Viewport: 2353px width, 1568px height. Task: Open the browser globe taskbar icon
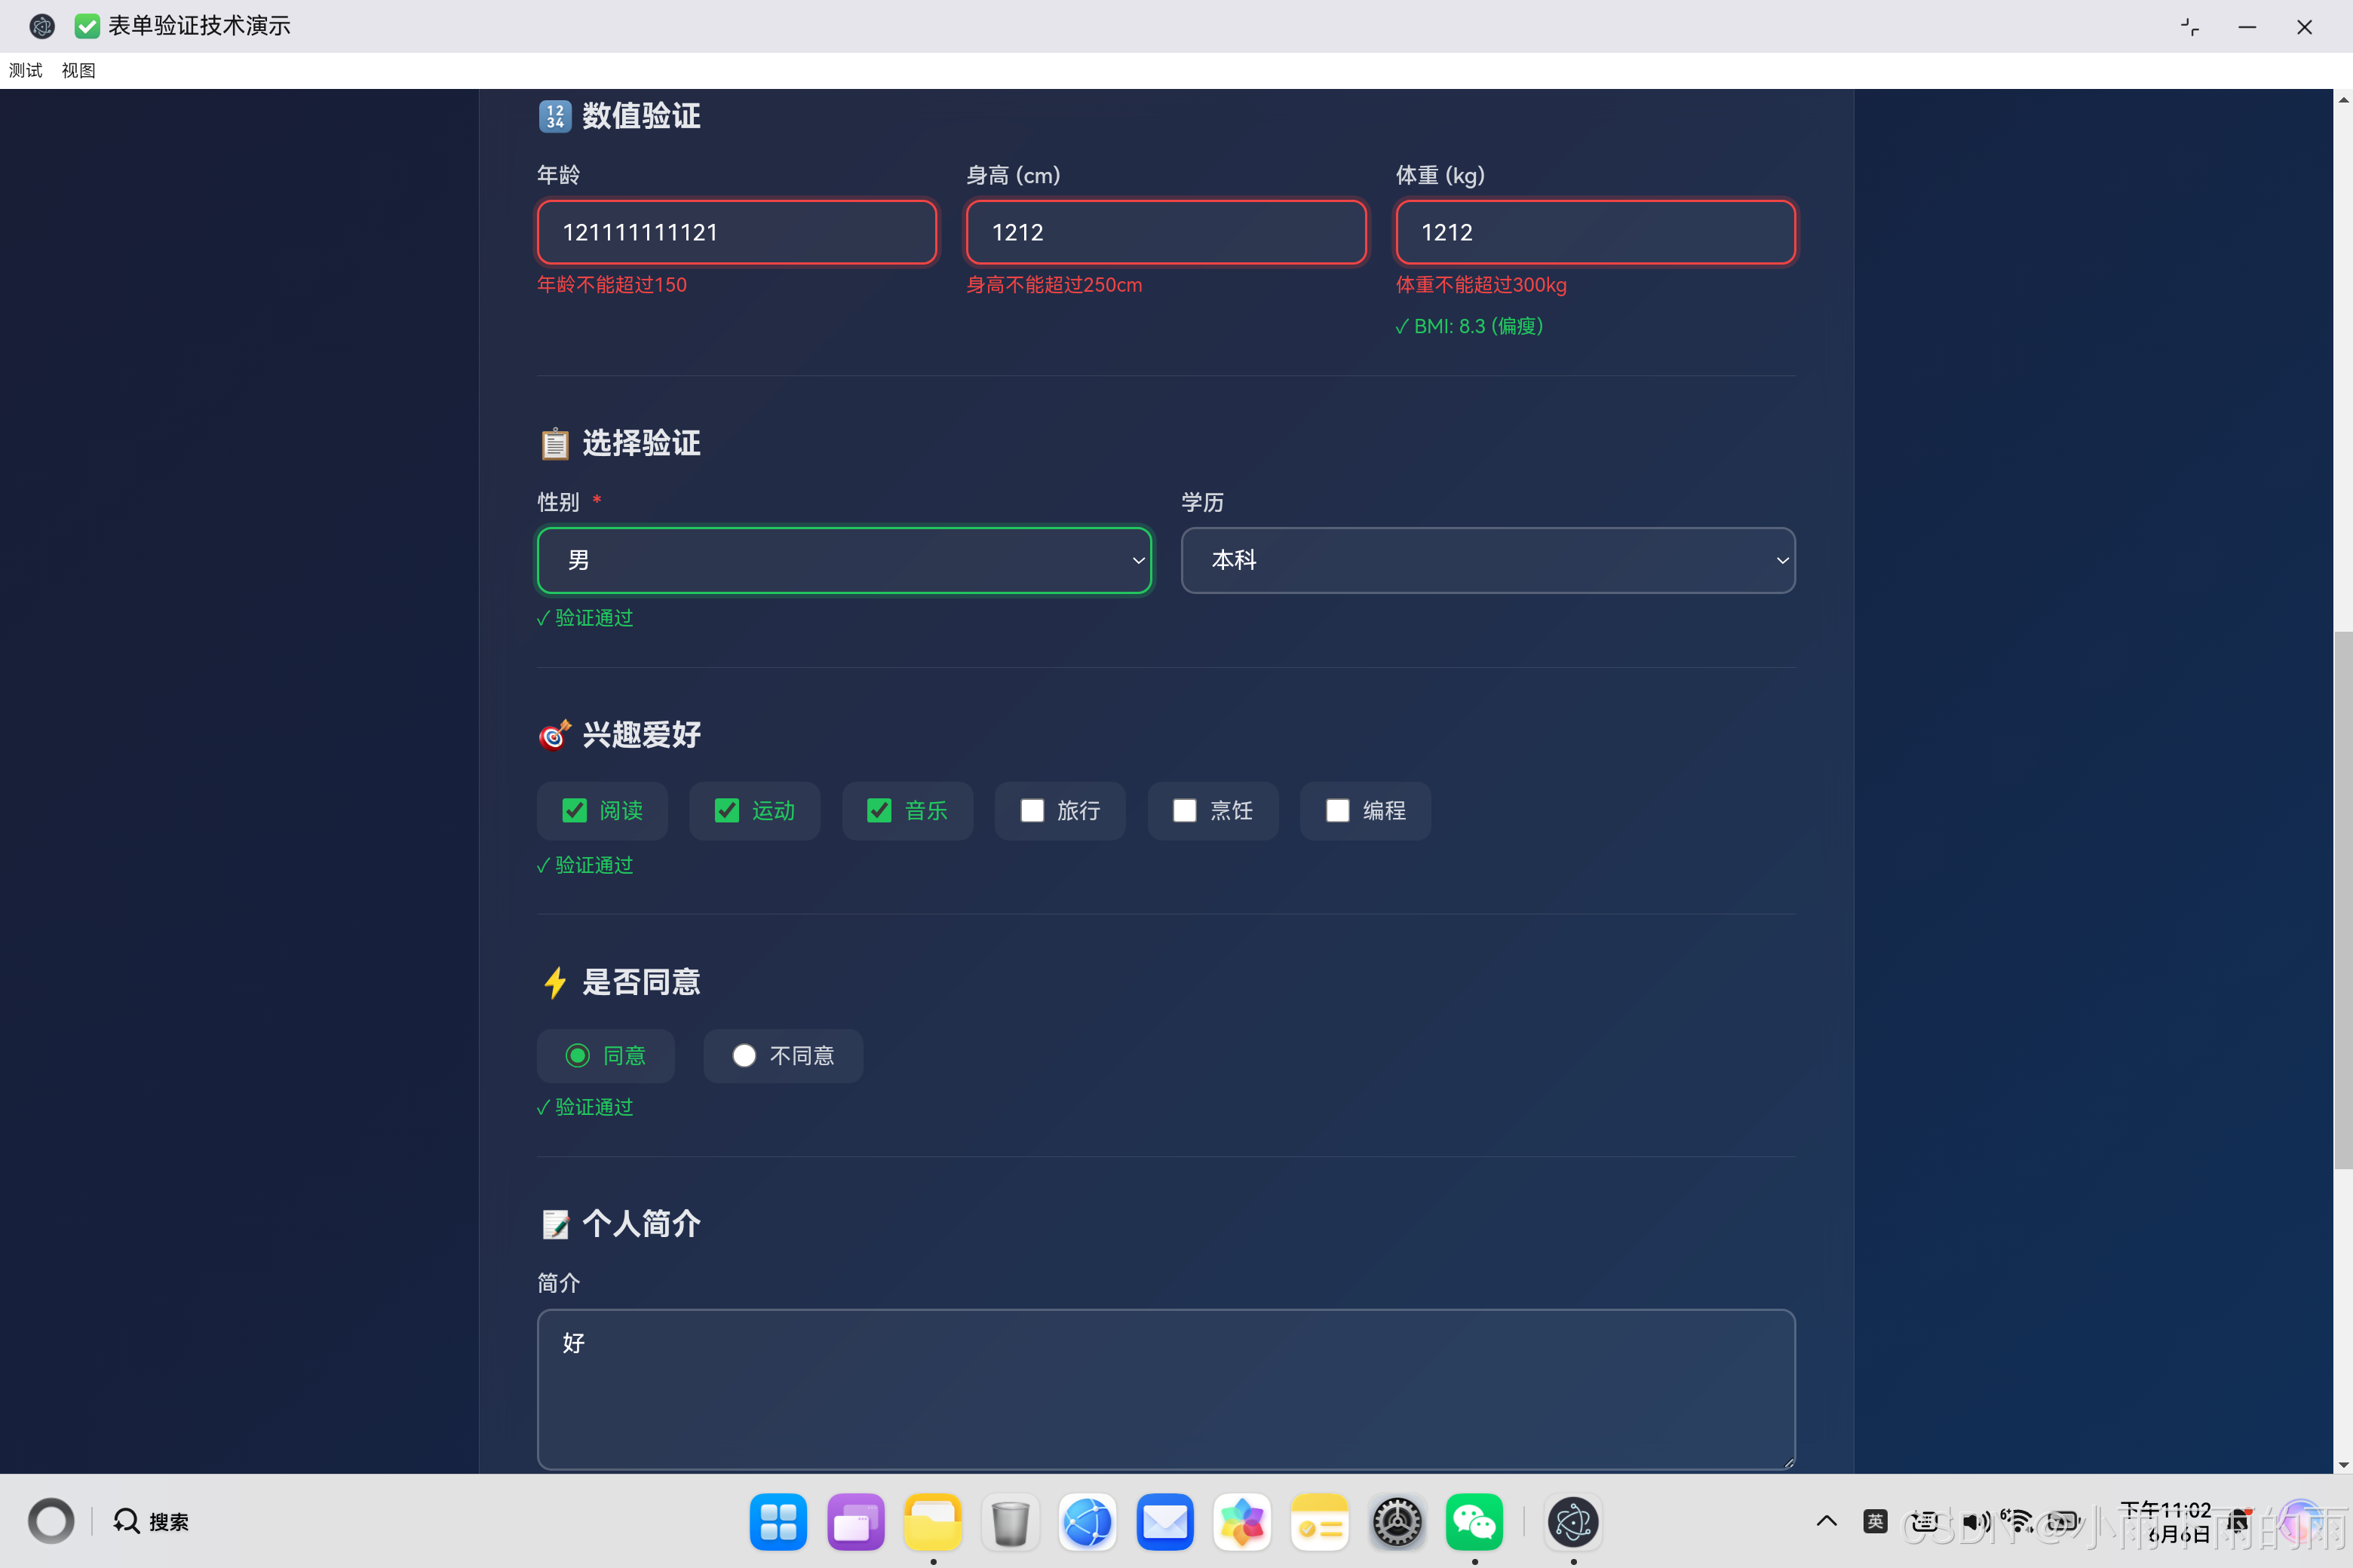point(1088,1521)
